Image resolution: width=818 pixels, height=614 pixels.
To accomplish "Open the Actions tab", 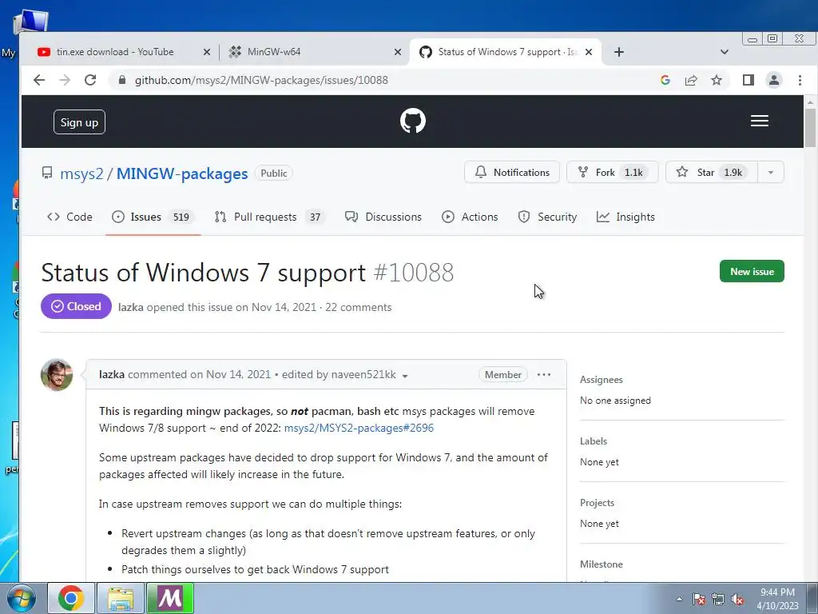I will pos(470,217).
